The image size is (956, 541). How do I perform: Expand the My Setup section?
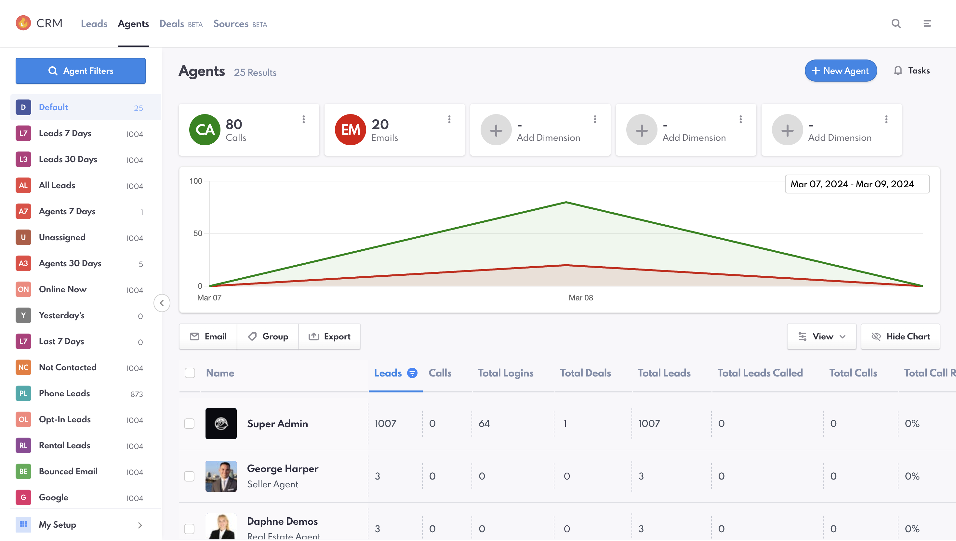(x=140, y=525)
